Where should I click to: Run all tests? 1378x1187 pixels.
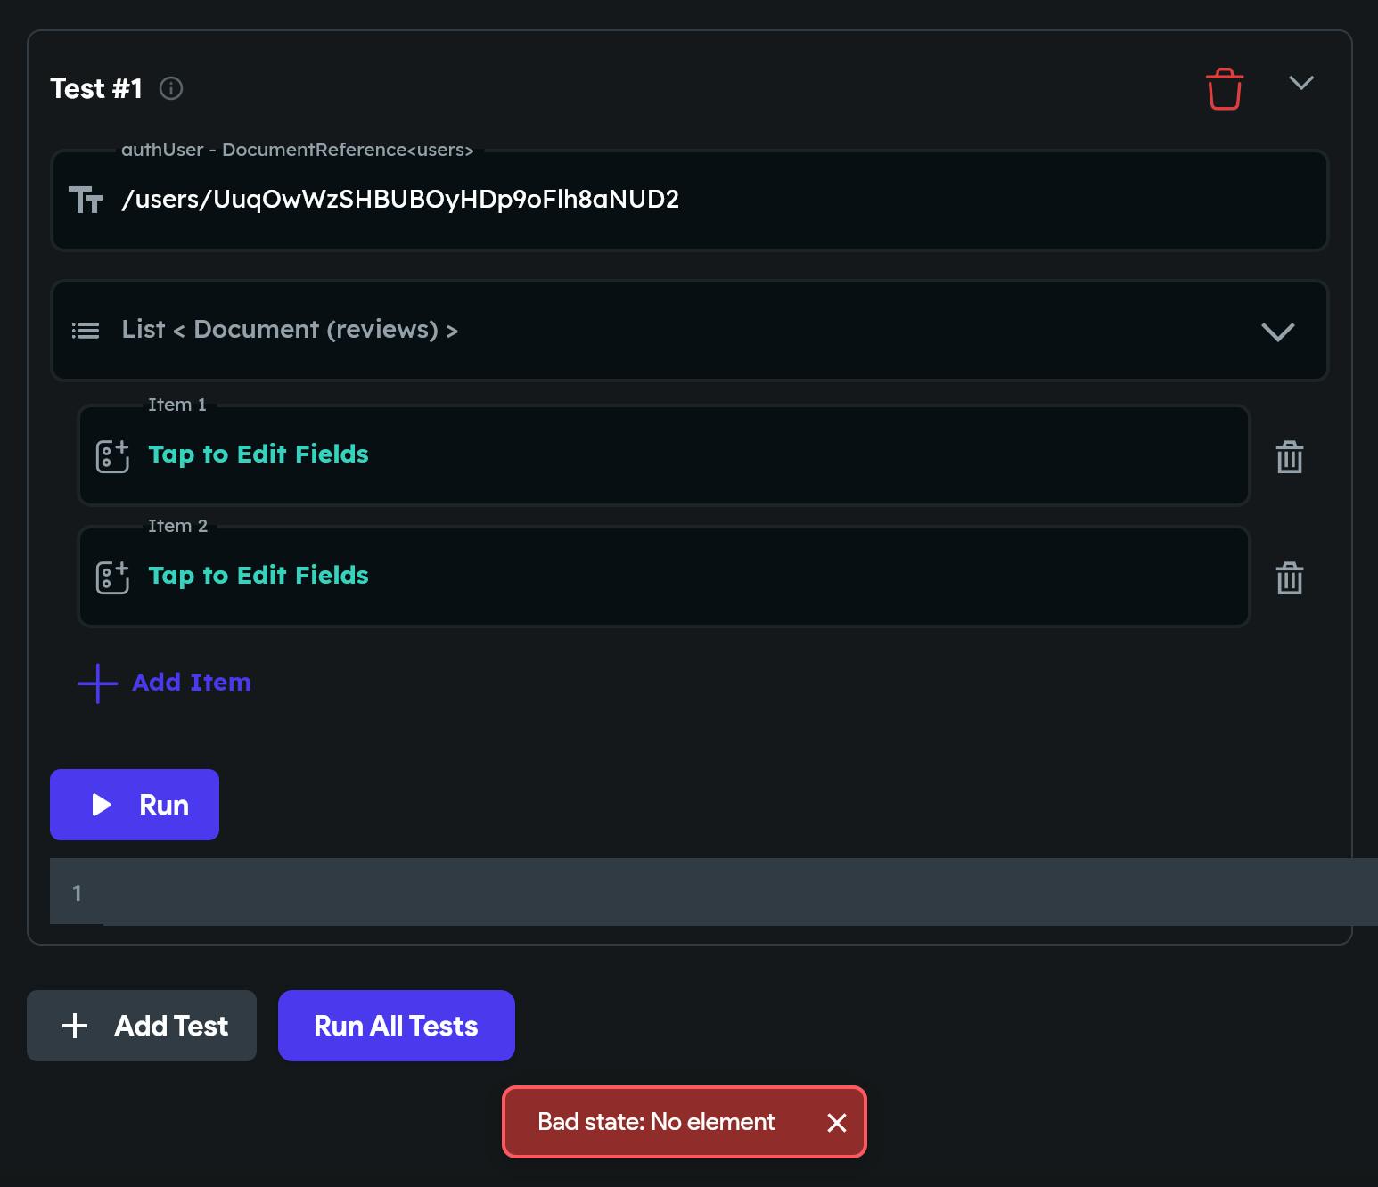(397, 1026)
